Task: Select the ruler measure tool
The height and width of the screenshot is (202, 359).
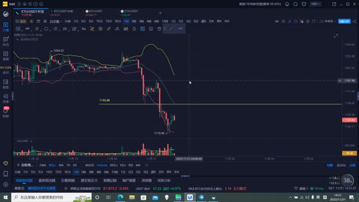Action: click(109, 29)
